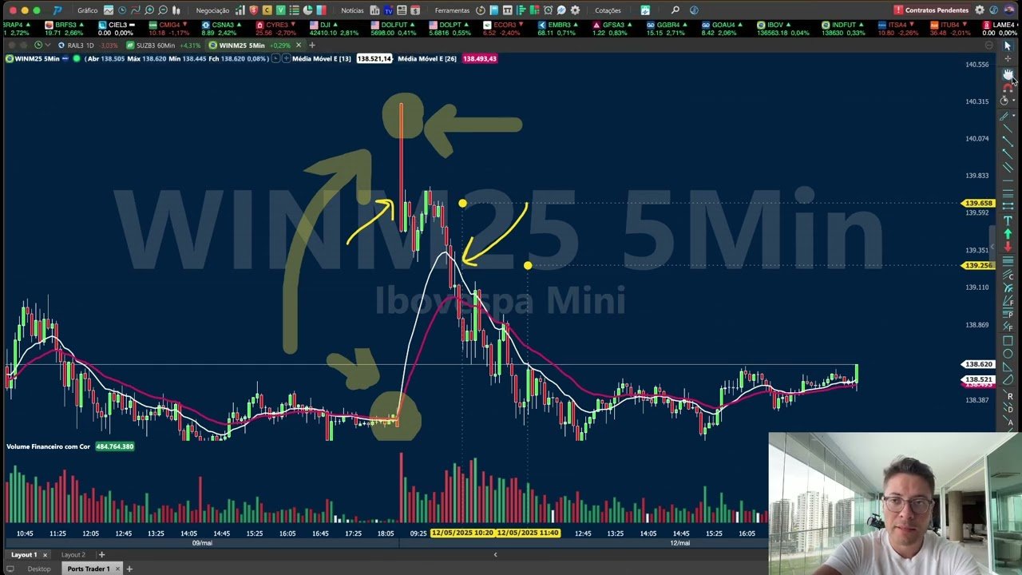The width and height of the screenshot is (1022, 575).
Task: Click the green V sell order icon
Action: pos(281,10)
